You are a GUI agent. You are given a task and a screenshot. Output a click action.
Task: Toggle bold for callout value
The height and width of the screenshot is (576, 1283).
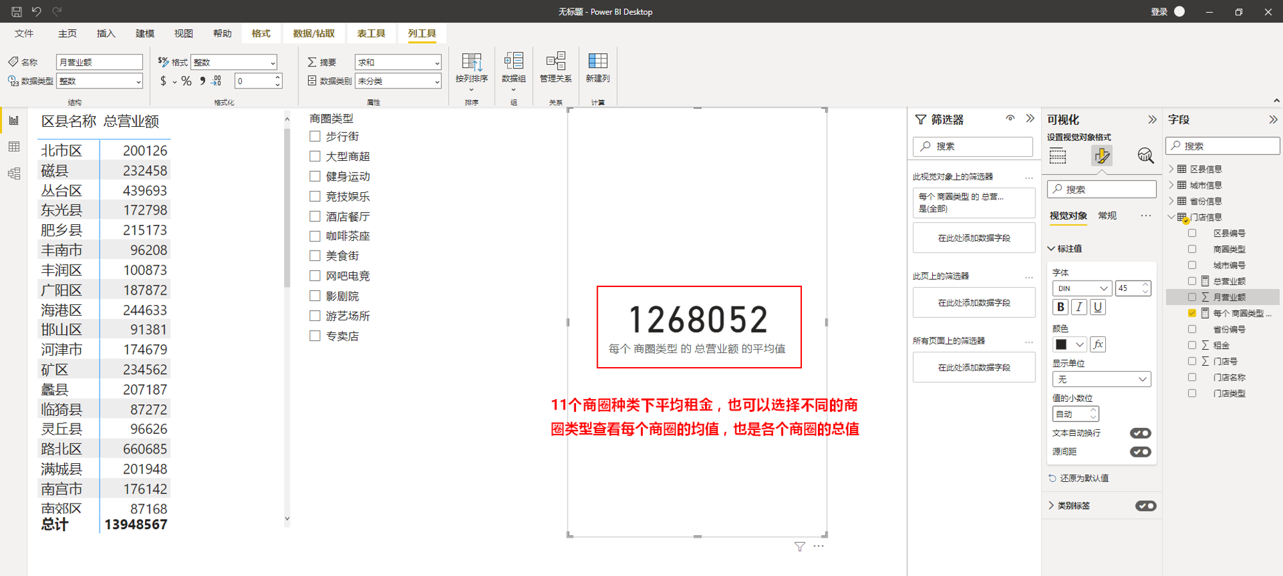coord(1060,307)
